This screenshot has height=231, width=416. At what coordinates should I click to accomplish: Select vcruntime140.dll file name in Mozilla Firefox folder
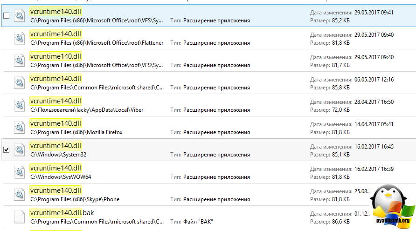point(55,123)
